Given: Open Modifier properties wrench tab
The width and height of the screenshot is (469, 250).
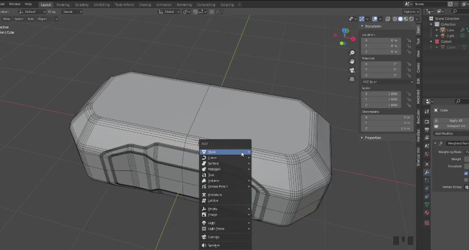Looking at the screenshot, I should click(427, 173).
